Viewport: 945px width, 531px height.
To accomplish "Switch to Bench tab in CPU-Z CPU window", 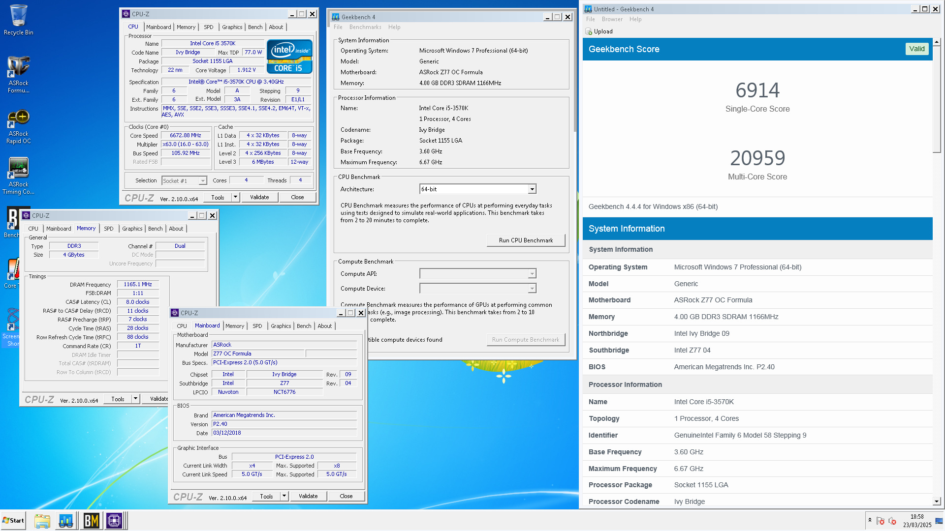I will point(255,27).
